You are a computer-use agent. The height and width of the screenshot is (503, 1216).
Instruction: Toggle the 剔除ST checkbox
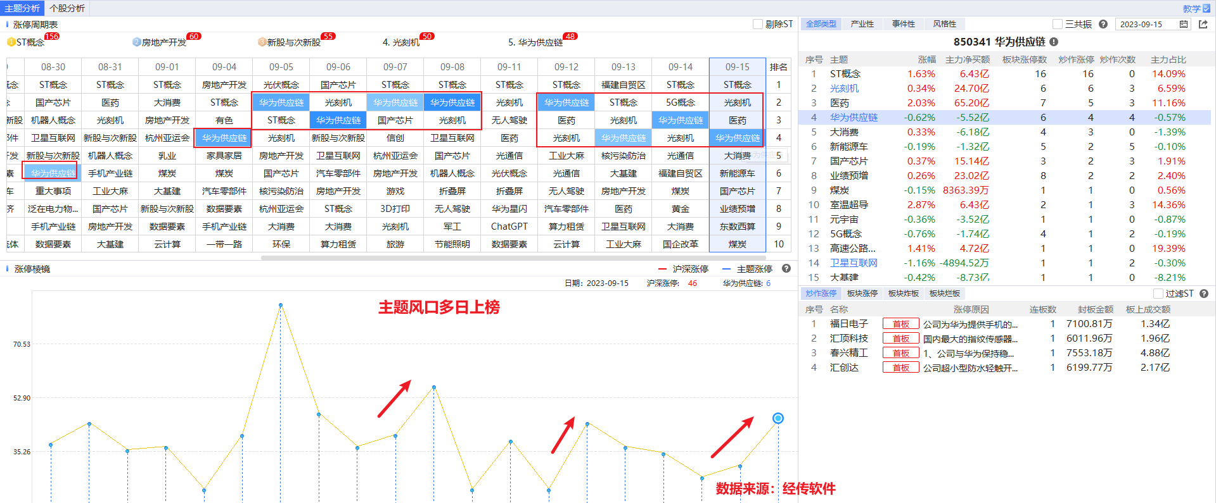pyautogui.click(x=758, y=24)
